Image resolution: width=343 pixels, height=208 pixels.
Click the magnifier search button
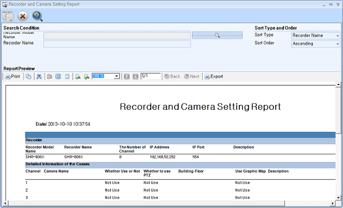pyautogui.click(x=217, y=35)
